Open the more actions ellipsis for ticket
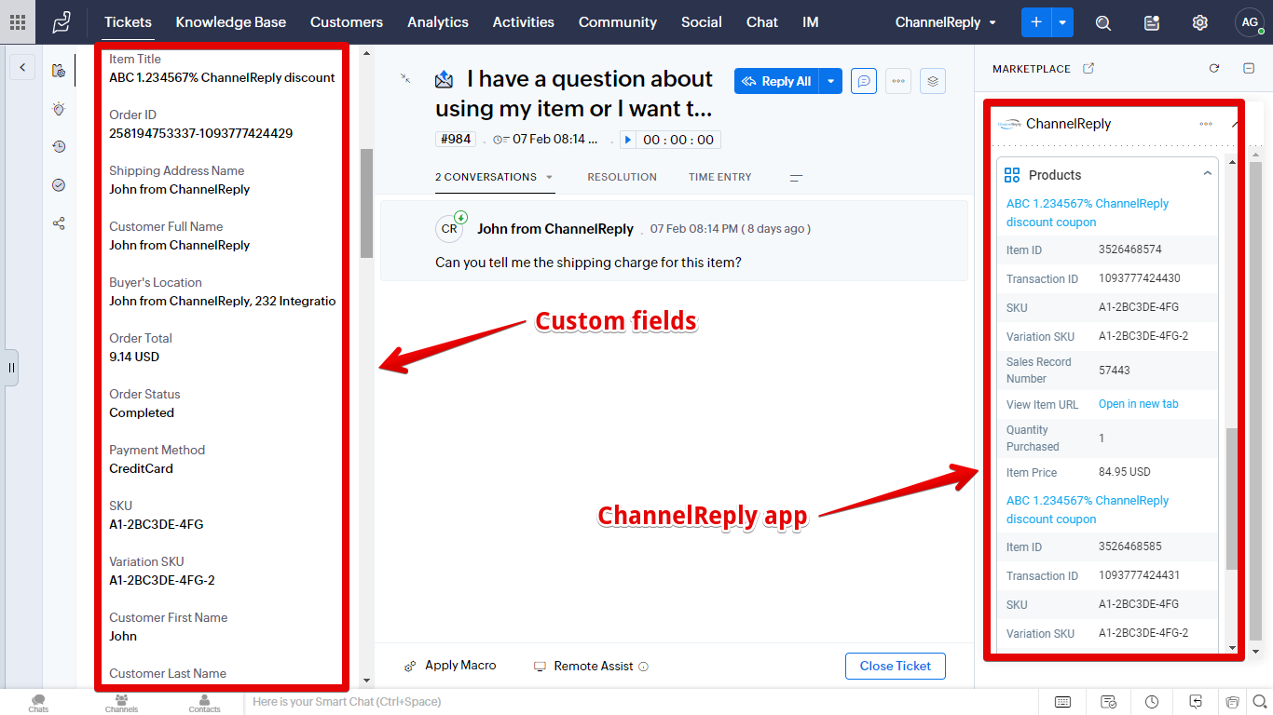This screenshot has height=715, width=1273. coord(898,81)
